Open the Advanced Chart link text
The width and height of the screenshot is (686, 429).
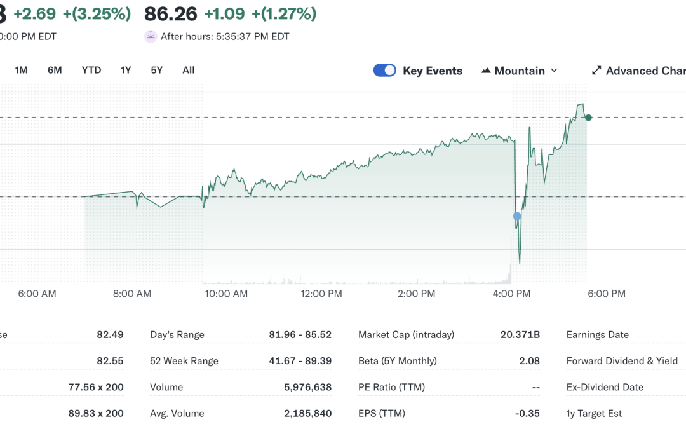pos(645,71)
